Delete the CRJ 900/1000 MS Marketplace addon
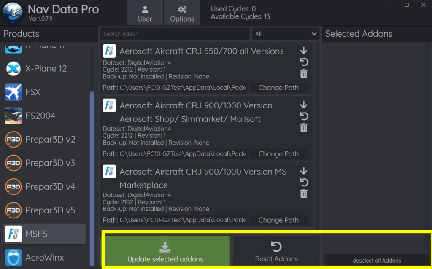 (304, 194)
